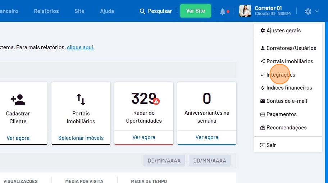Follow the "clique aqui" link
328x183 pixels.
tap(81, 47)
